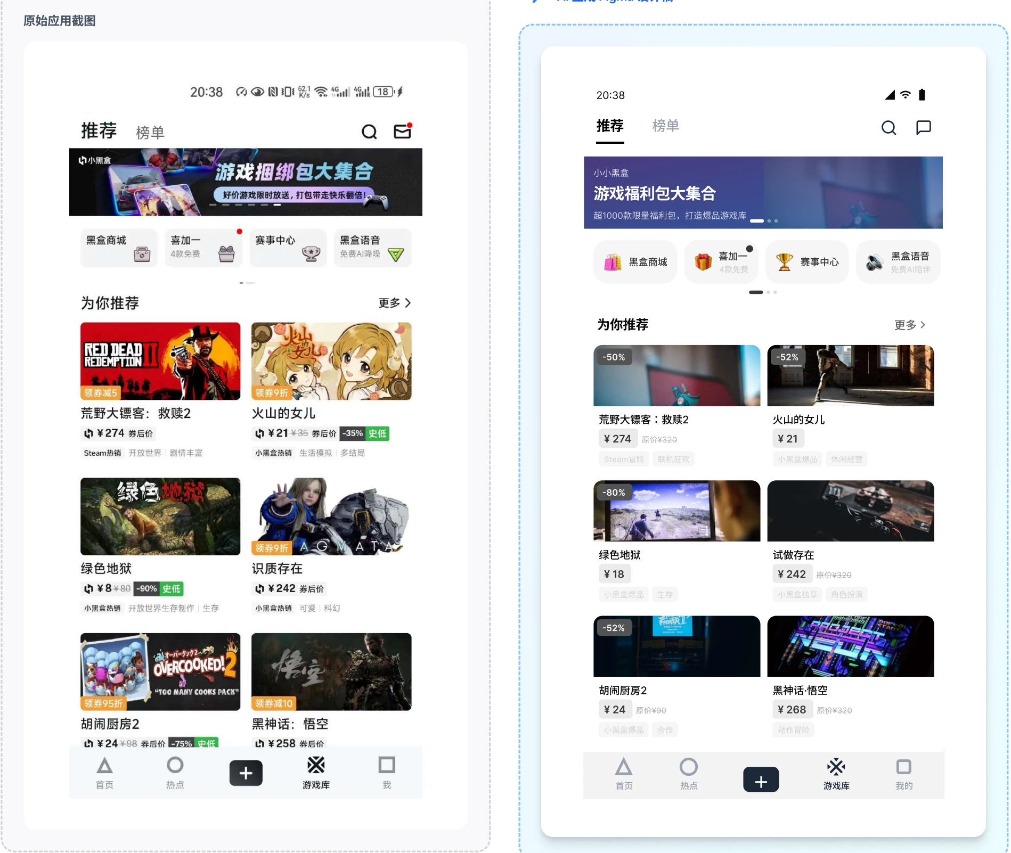1011x853 pixels.
Task: Tap 领券95折 coupon label on Overcooked cover
Action: (103, 703)
